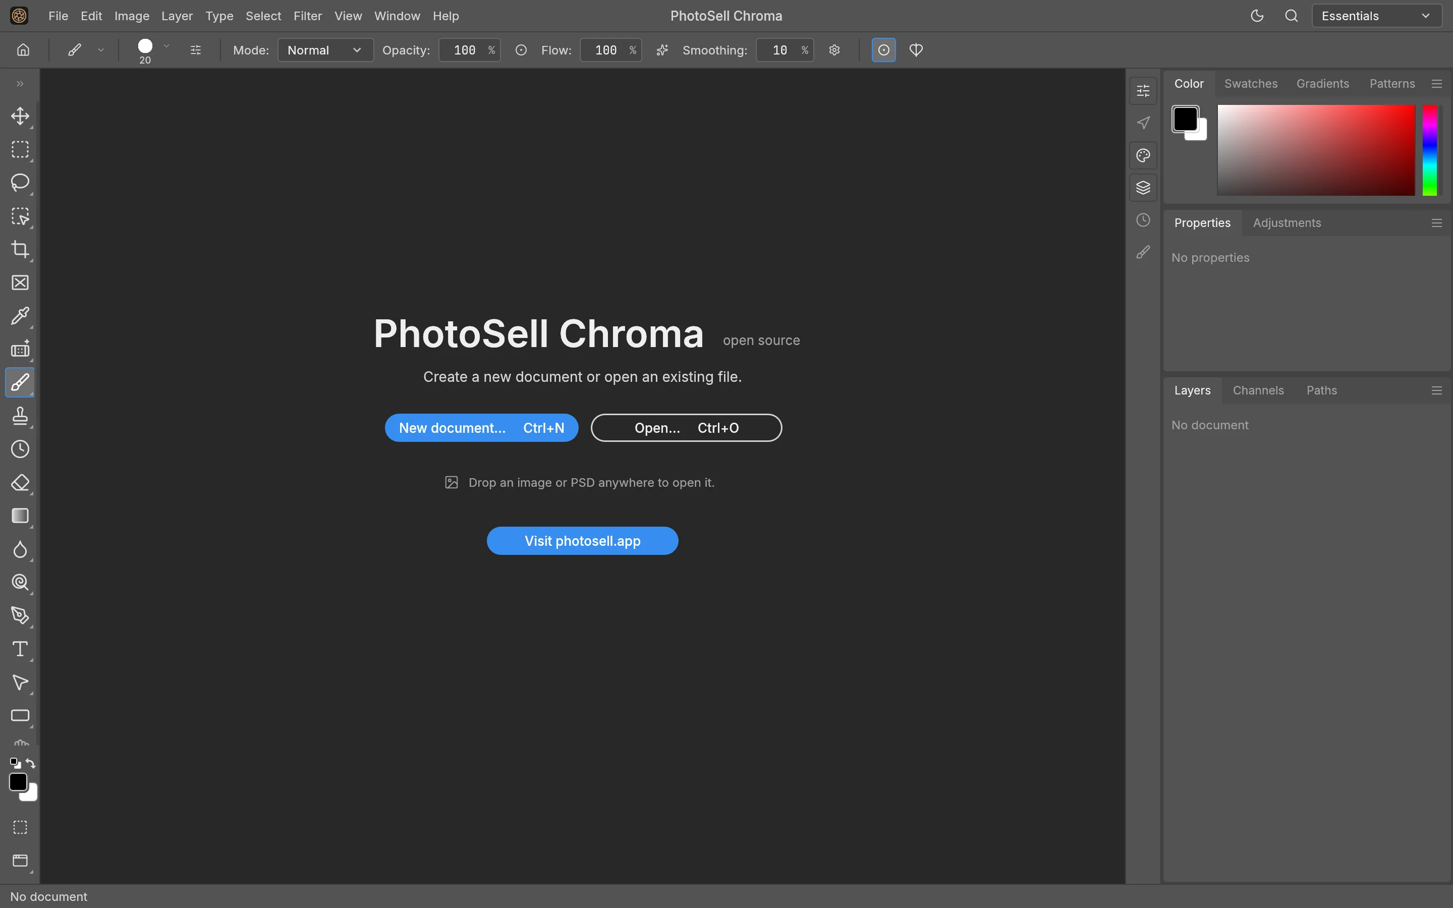Switch to the Adjustments tab

click(x=1287, y=223)
